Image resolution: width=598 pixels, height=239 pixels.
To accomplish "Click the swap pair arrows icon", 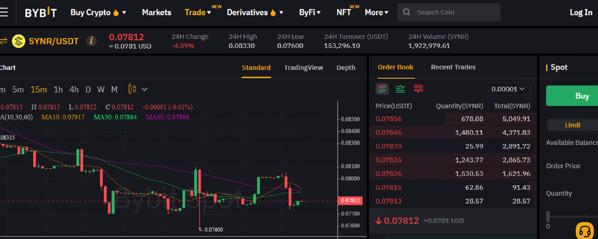I will [3, 41].
